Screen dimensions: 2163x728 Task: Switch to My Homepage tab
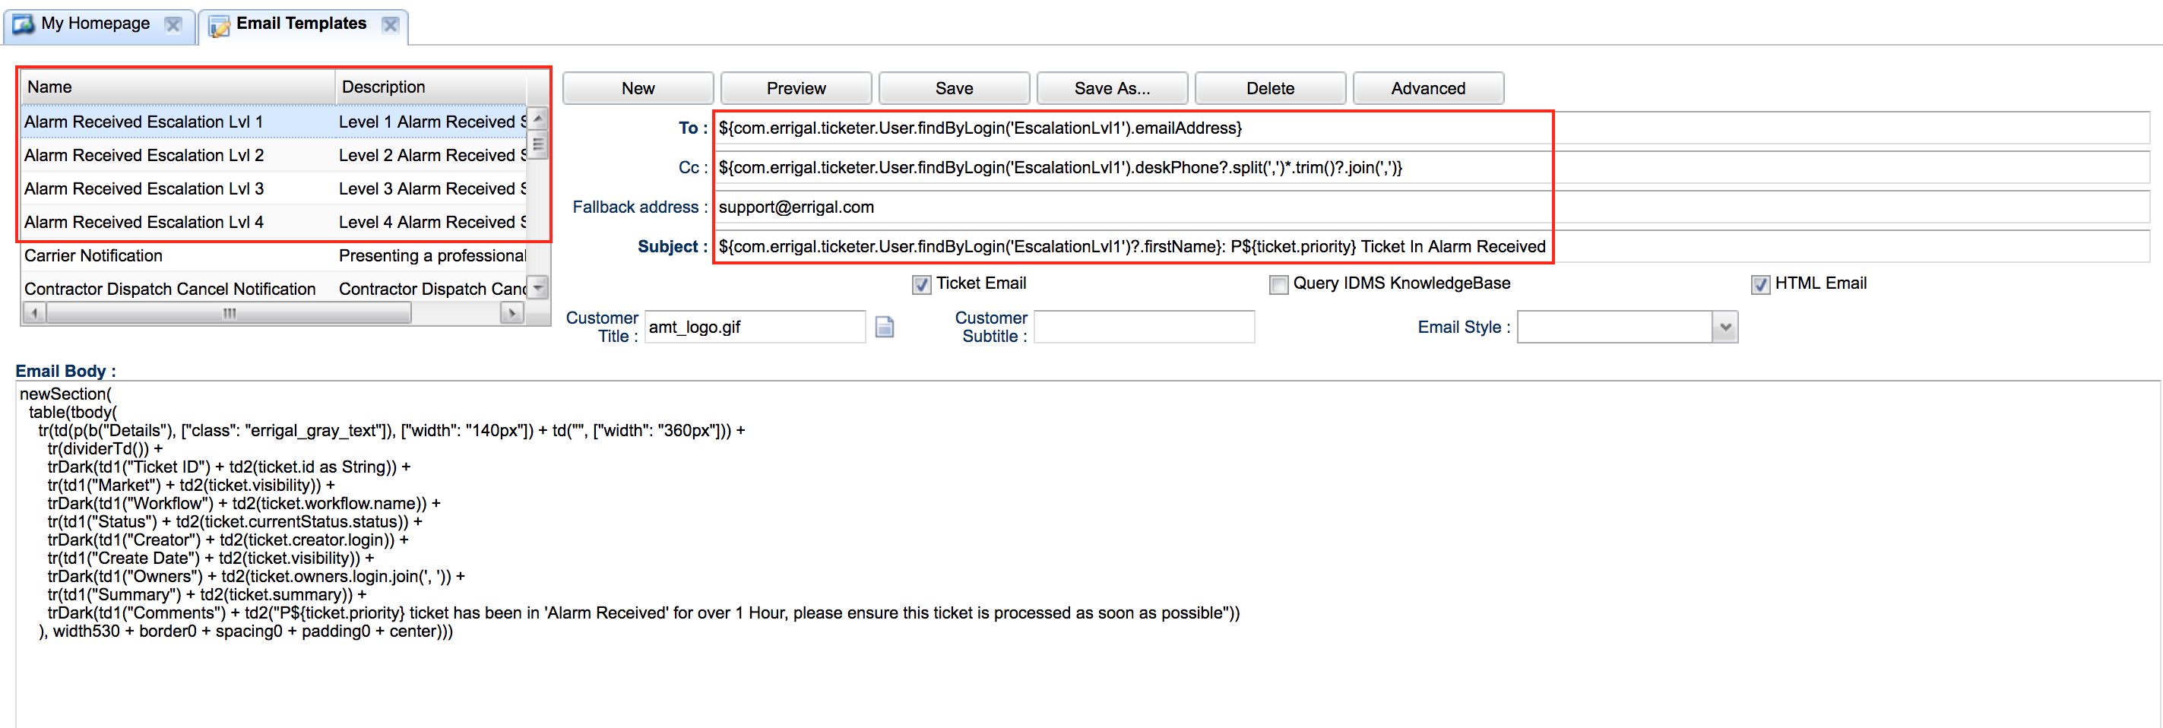click(x=96, y=24)
